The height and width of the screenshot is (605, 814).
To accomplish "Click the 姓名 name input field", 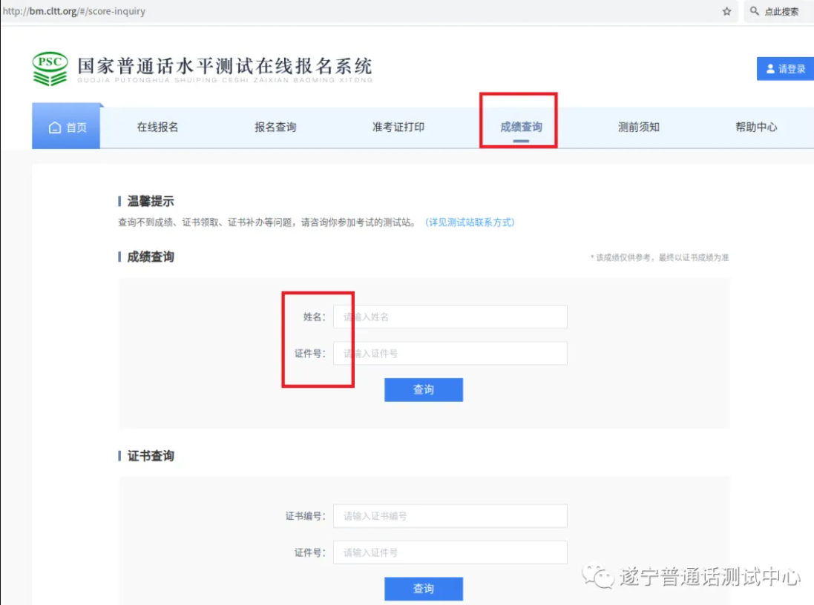I will pyautogui.click(x=450, y=317).
